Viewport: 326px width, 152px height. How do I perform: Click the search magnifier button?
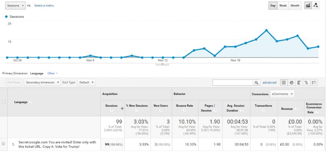pyautogui.click(x=257, y=83)
